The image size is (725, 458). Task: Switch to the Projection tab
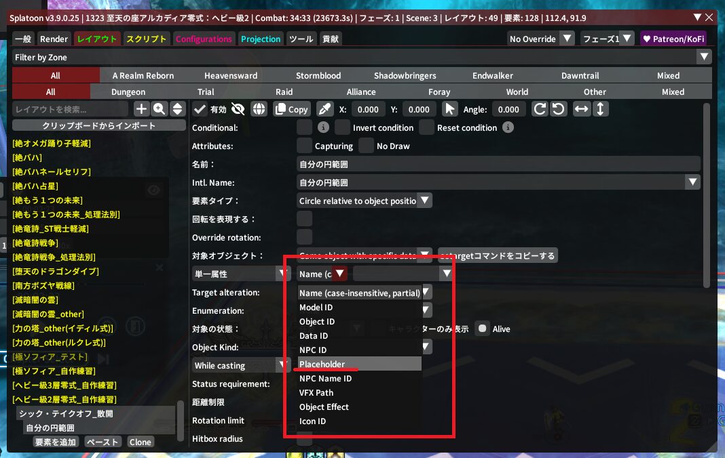(261, 39)
